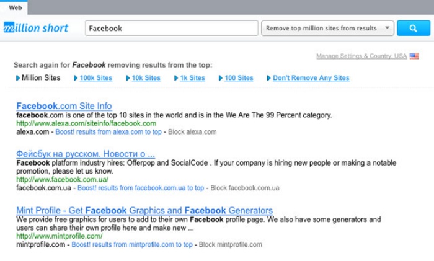Open Manage Settings & Country: USA
The width and height of the screenshot is (434, 261).
361,56
